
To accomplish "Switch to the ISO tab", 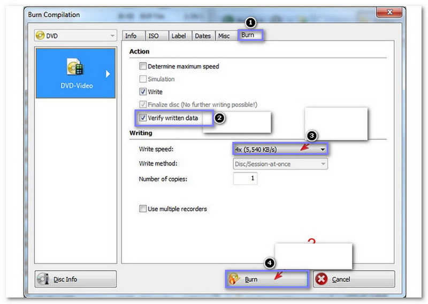I will point(156,36).
